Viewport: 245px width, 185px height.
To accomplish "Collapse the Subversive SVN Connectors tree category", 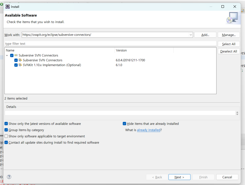I will coord(7,55).
